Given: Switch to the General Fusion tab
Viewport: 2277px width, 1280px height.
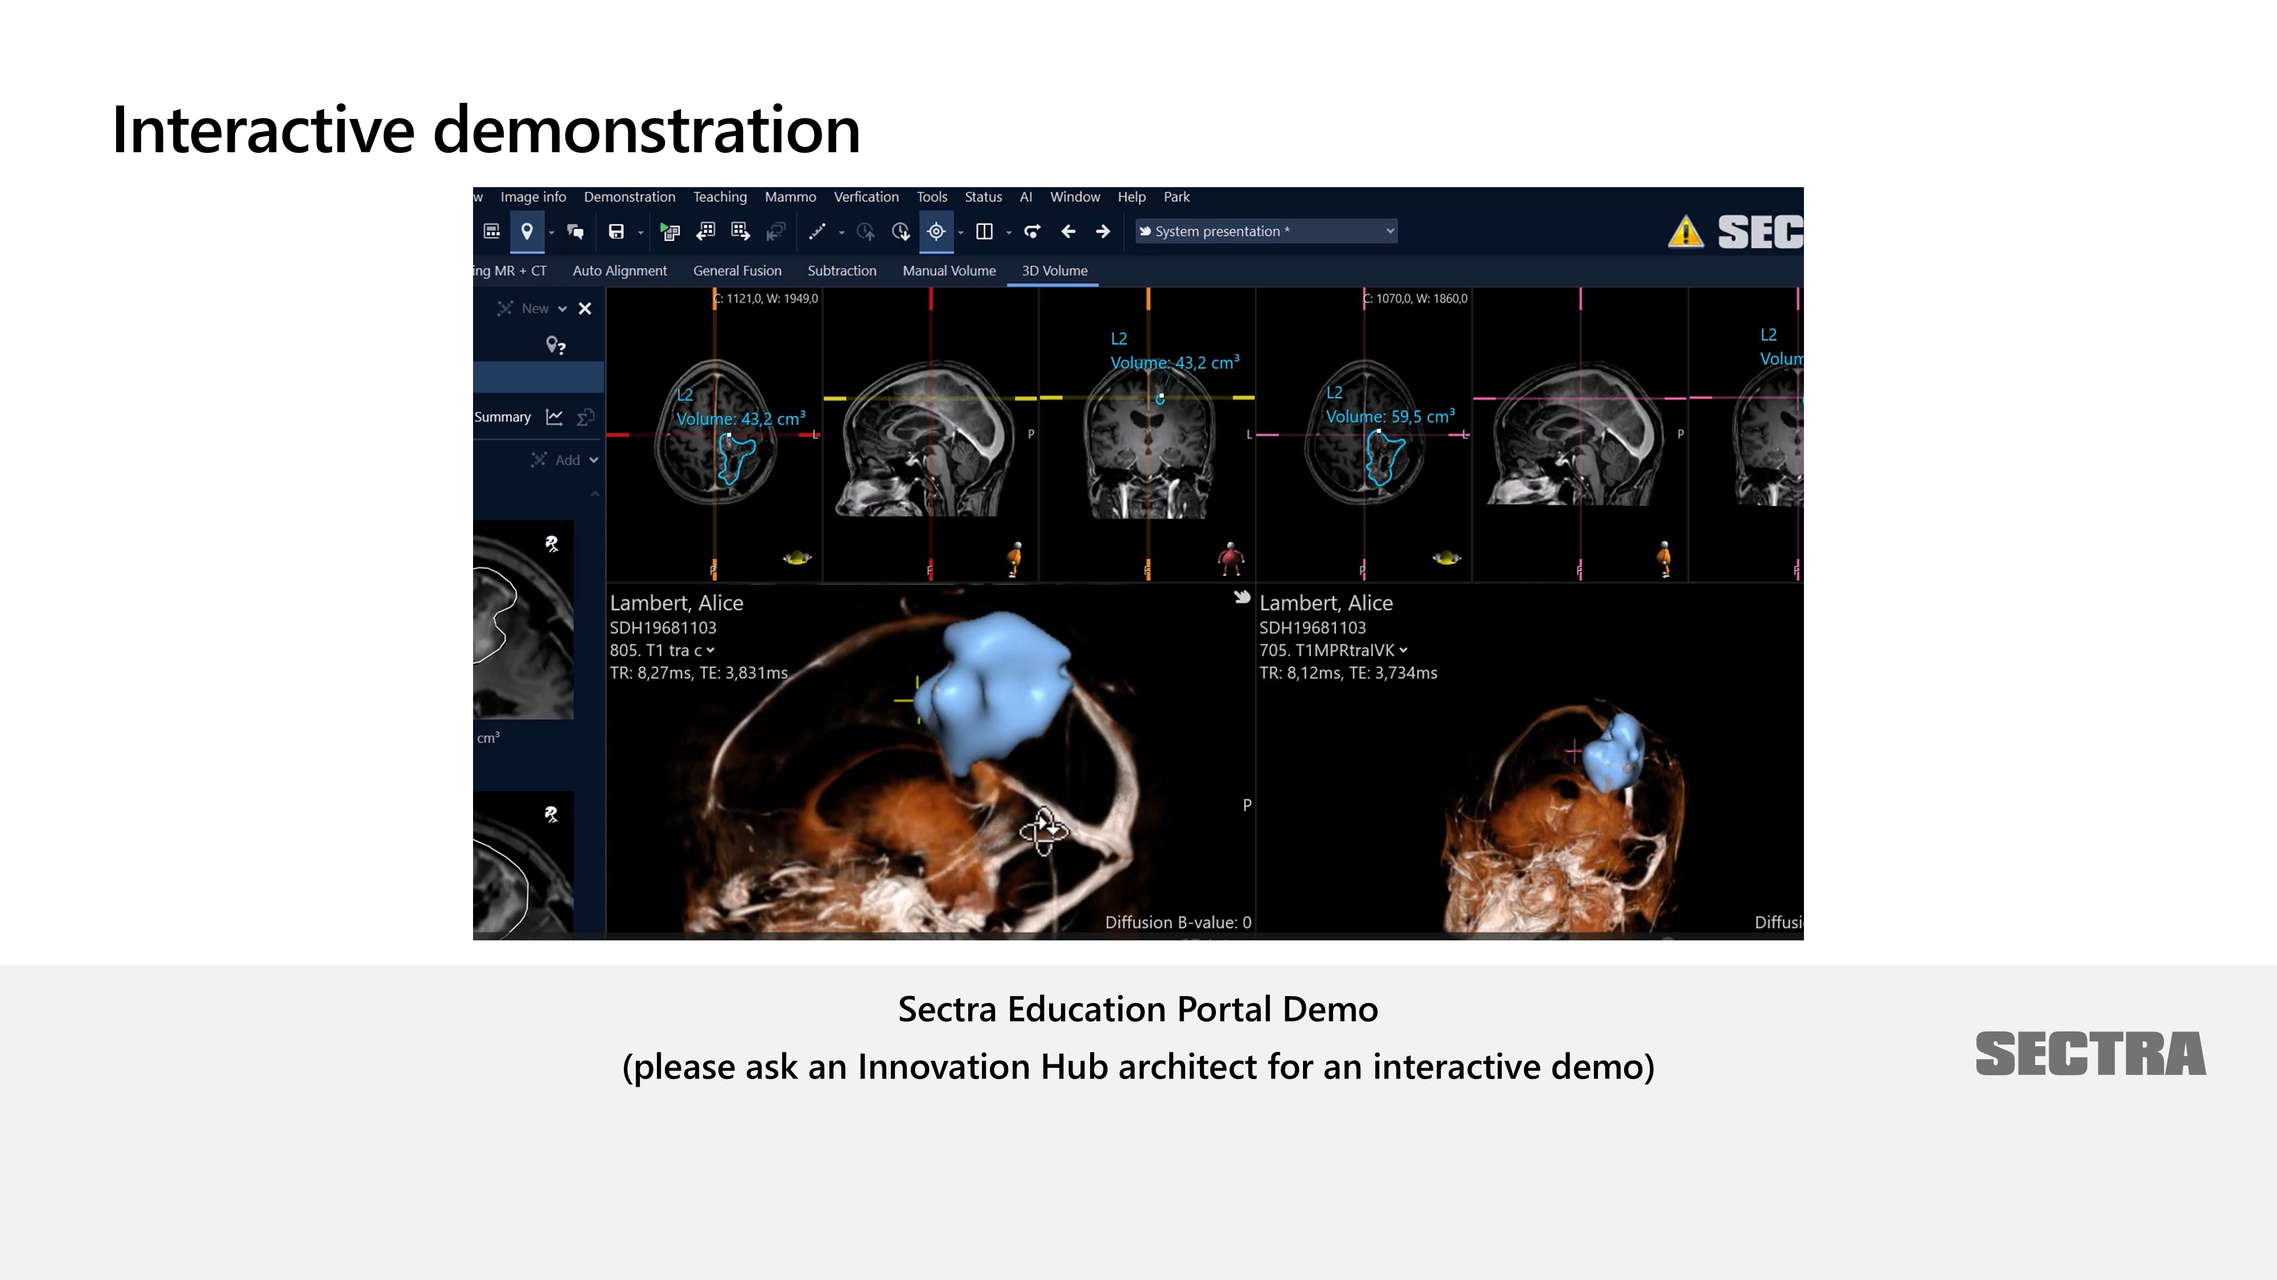Looking at the screenshot, I should coord(737,271).
